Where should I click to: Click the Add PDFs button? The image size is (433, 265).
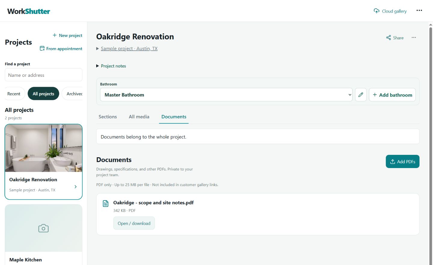(x=403, y=161)
